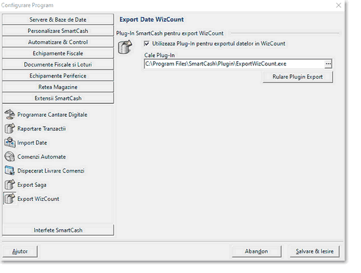Viewport: 361px width, 273px height.
Task: Open Servere & Baze de Date section
Action: (58, 20)
